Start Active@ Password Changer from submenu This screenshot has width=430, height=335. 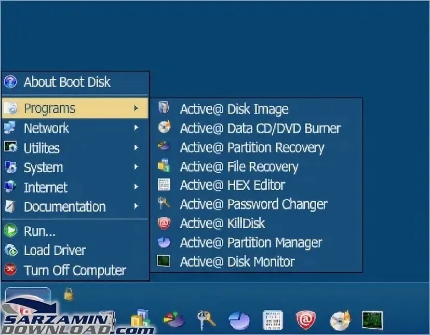(x=256, y=204)
